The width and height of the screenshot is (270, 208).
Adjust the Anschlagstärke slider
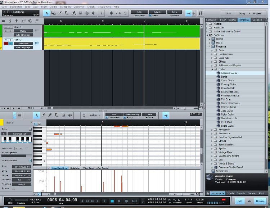tap(16, 156)
